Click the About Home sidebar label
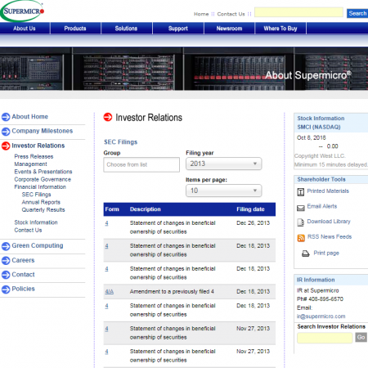Screen dimensions: 368x368 point(30,117)
